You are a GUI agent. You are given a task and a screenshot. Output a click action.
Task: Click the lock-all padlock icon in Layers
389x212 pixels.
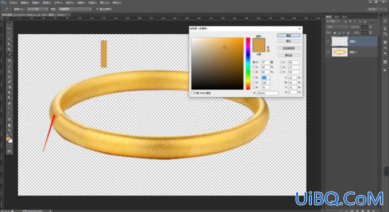point(348,33)
